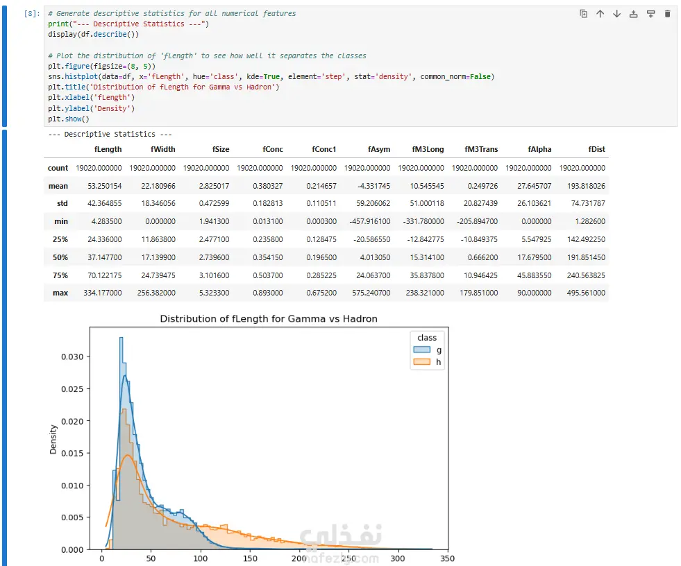Click the 'Density' y-axis label
Viewport: 681px width, 566px height.
[x=53, y=439]
